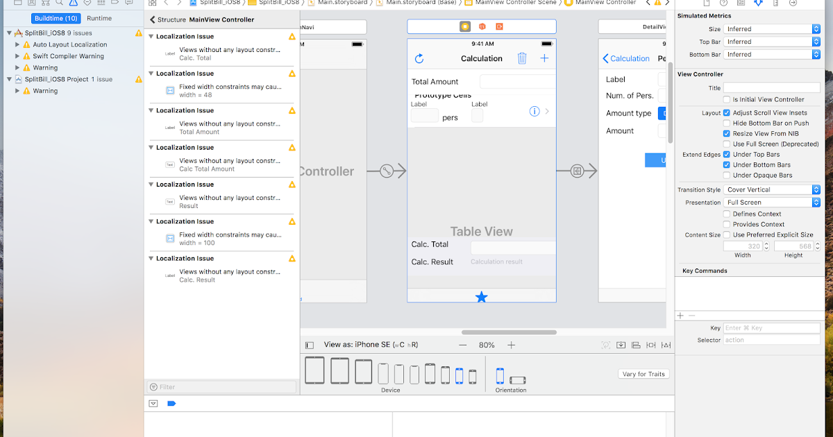This screenshot has width=833, height=437.
Task: Click the info button on the prototype cell
Action: point(534,111)
